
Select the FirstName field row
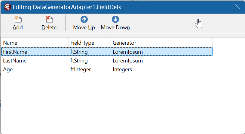15,52
